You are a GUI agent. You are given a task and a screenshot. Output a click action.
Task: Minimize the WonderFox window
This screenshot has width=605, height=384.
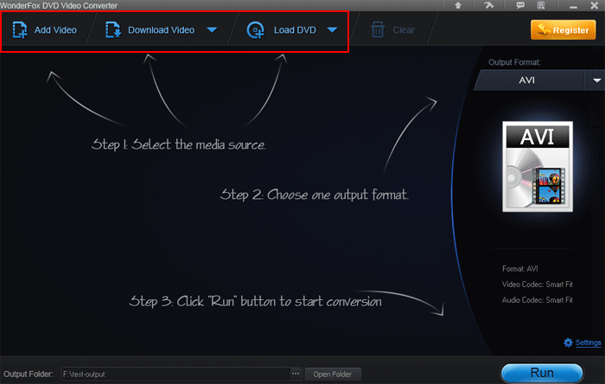point(573,6)
